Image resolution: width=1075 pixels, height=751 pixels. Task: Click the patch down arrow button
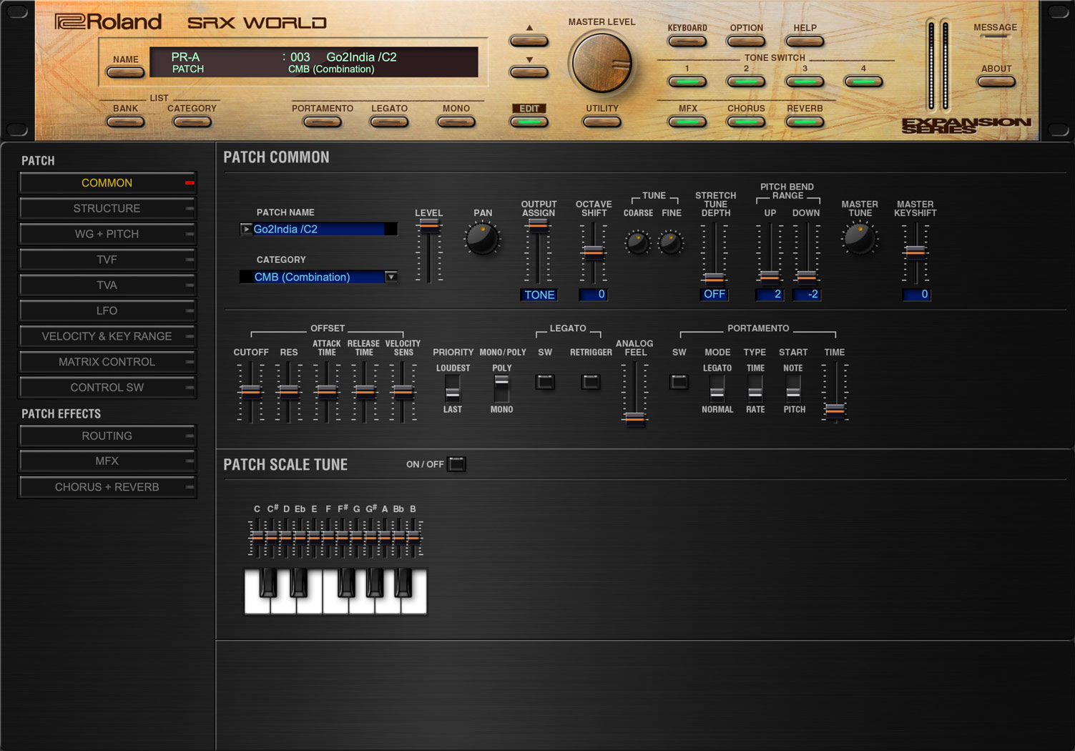coord(529,72)
